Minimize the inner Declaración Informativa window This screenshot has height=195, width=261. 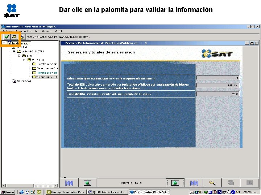tap(247, 43)
